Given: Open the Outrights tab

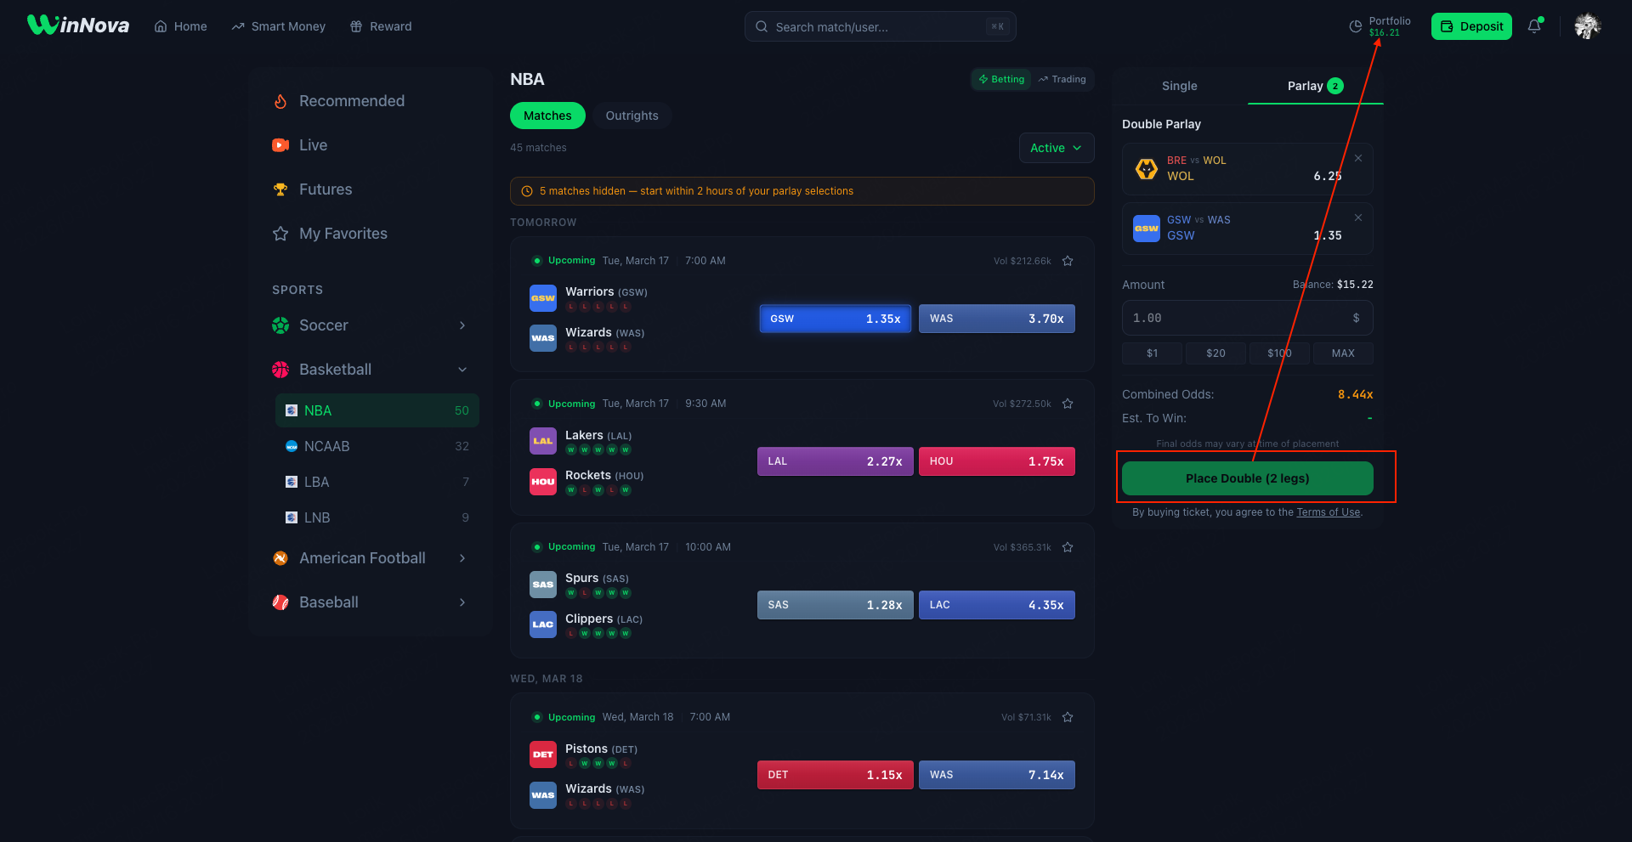Looking at the screenshot, I should pyautogui.click(x=632, y=116).
